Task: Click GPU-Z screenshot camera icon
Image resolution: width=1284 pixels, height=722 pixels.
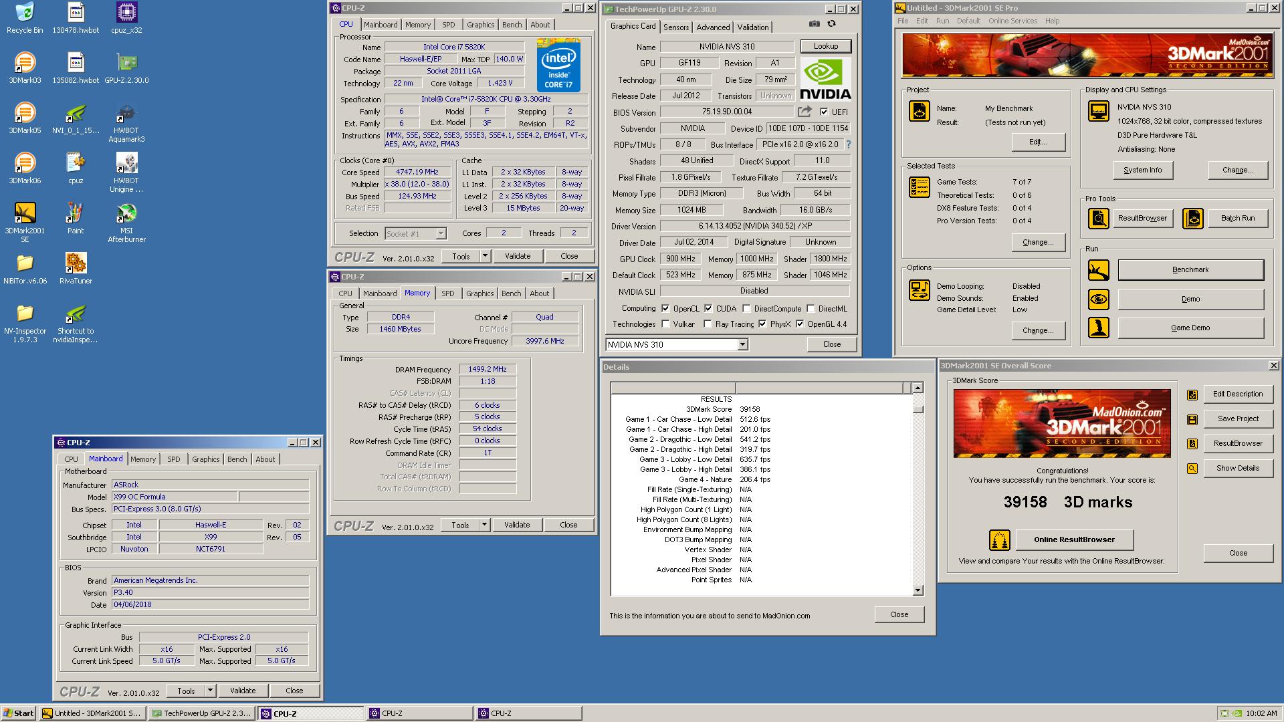Action: (x=814, y=23)
